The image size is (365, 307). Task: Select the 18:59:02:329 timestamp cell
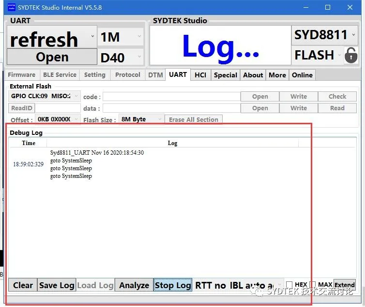[x=28, y=164]
